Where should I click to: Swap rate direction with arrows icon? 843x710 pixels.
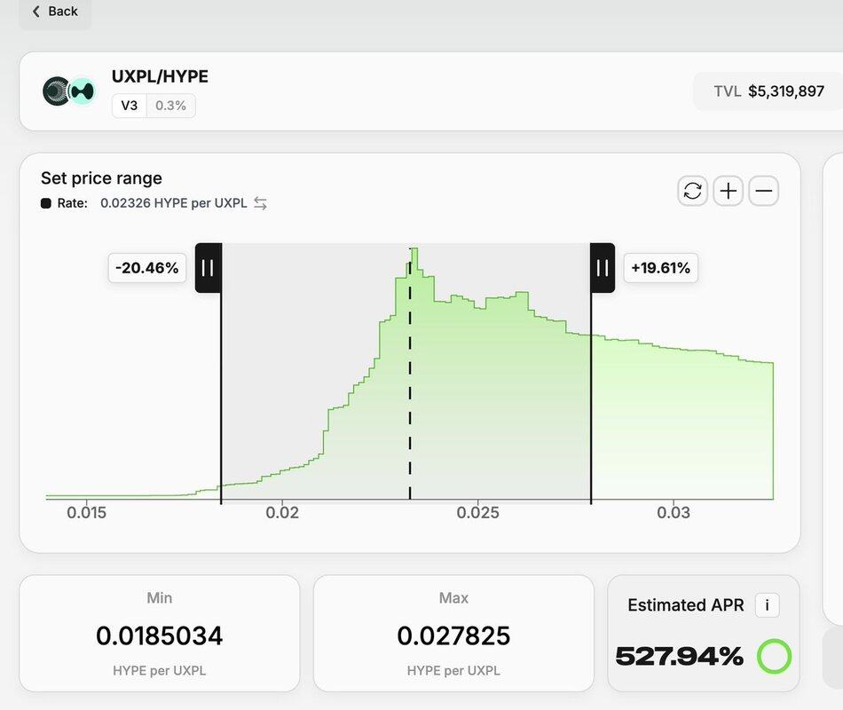click(x=260, y=203)
